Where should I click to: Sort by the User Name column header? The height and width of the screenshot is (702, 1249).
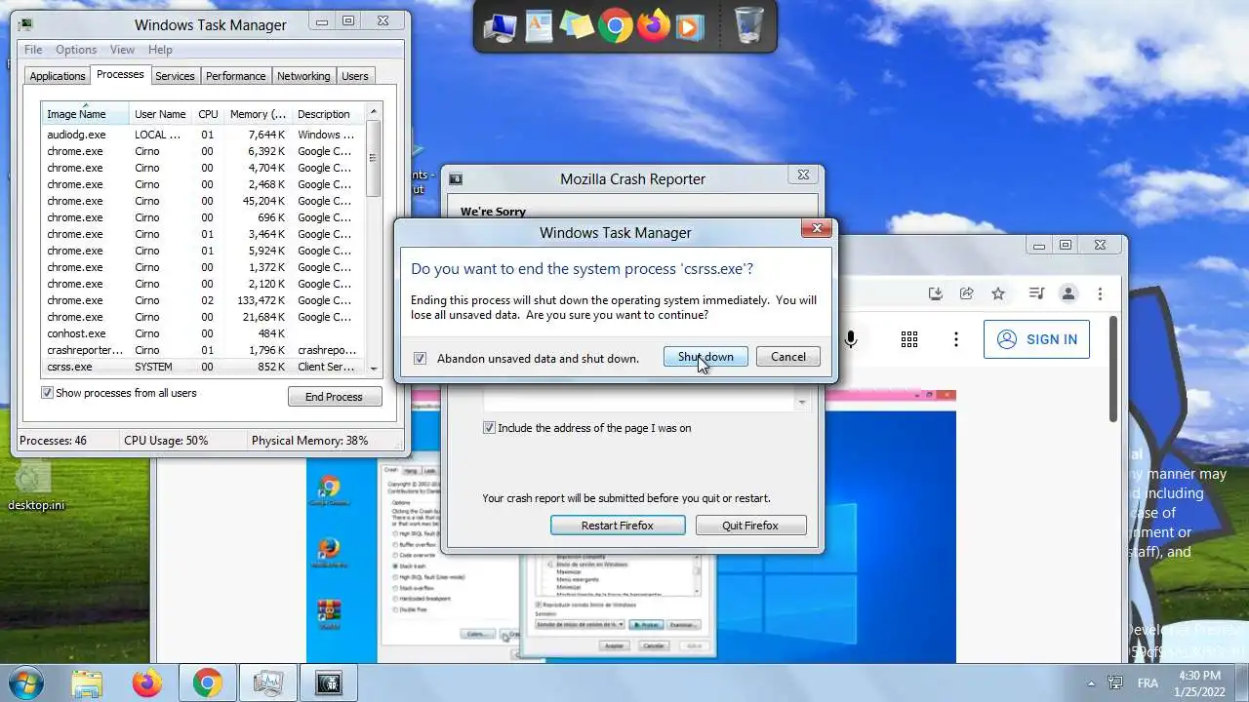[x=160, y=114]
